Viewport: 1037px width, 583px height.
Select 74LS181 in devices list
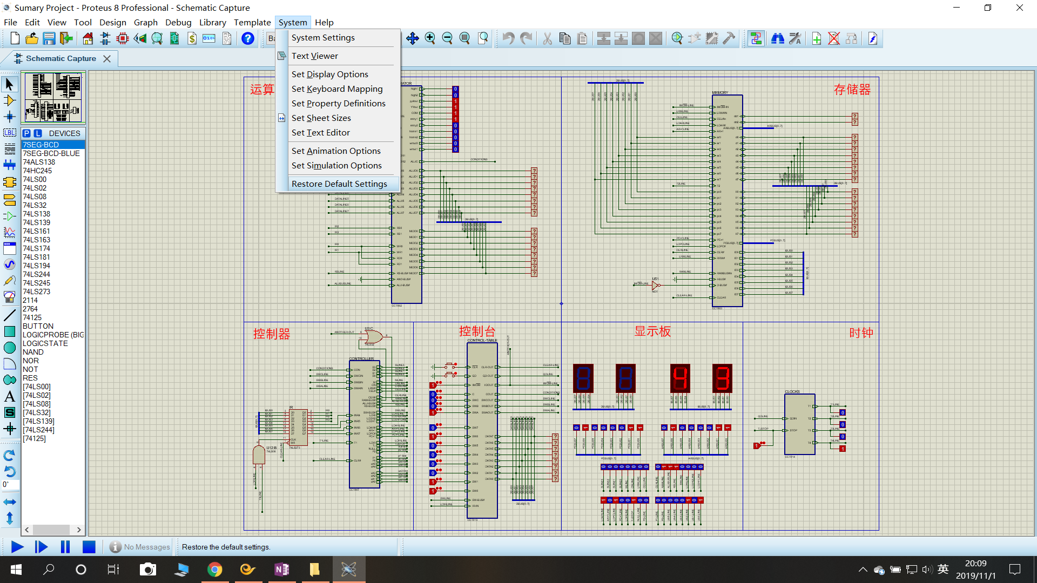(36, 257)
